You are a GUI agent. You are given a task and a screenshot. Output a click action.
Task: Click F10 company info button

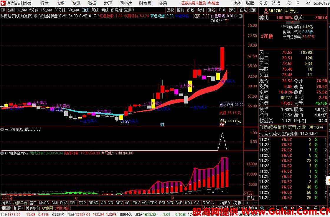tap(222, 10)
